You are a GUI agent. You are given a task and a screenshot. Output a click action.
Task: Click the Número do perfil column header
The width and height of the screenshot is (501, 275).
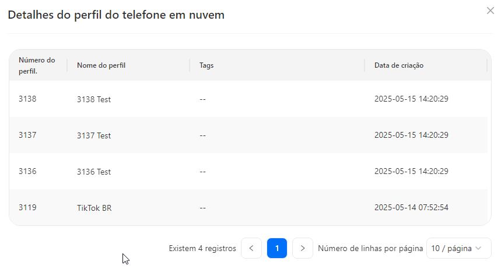tap(37, 65)
